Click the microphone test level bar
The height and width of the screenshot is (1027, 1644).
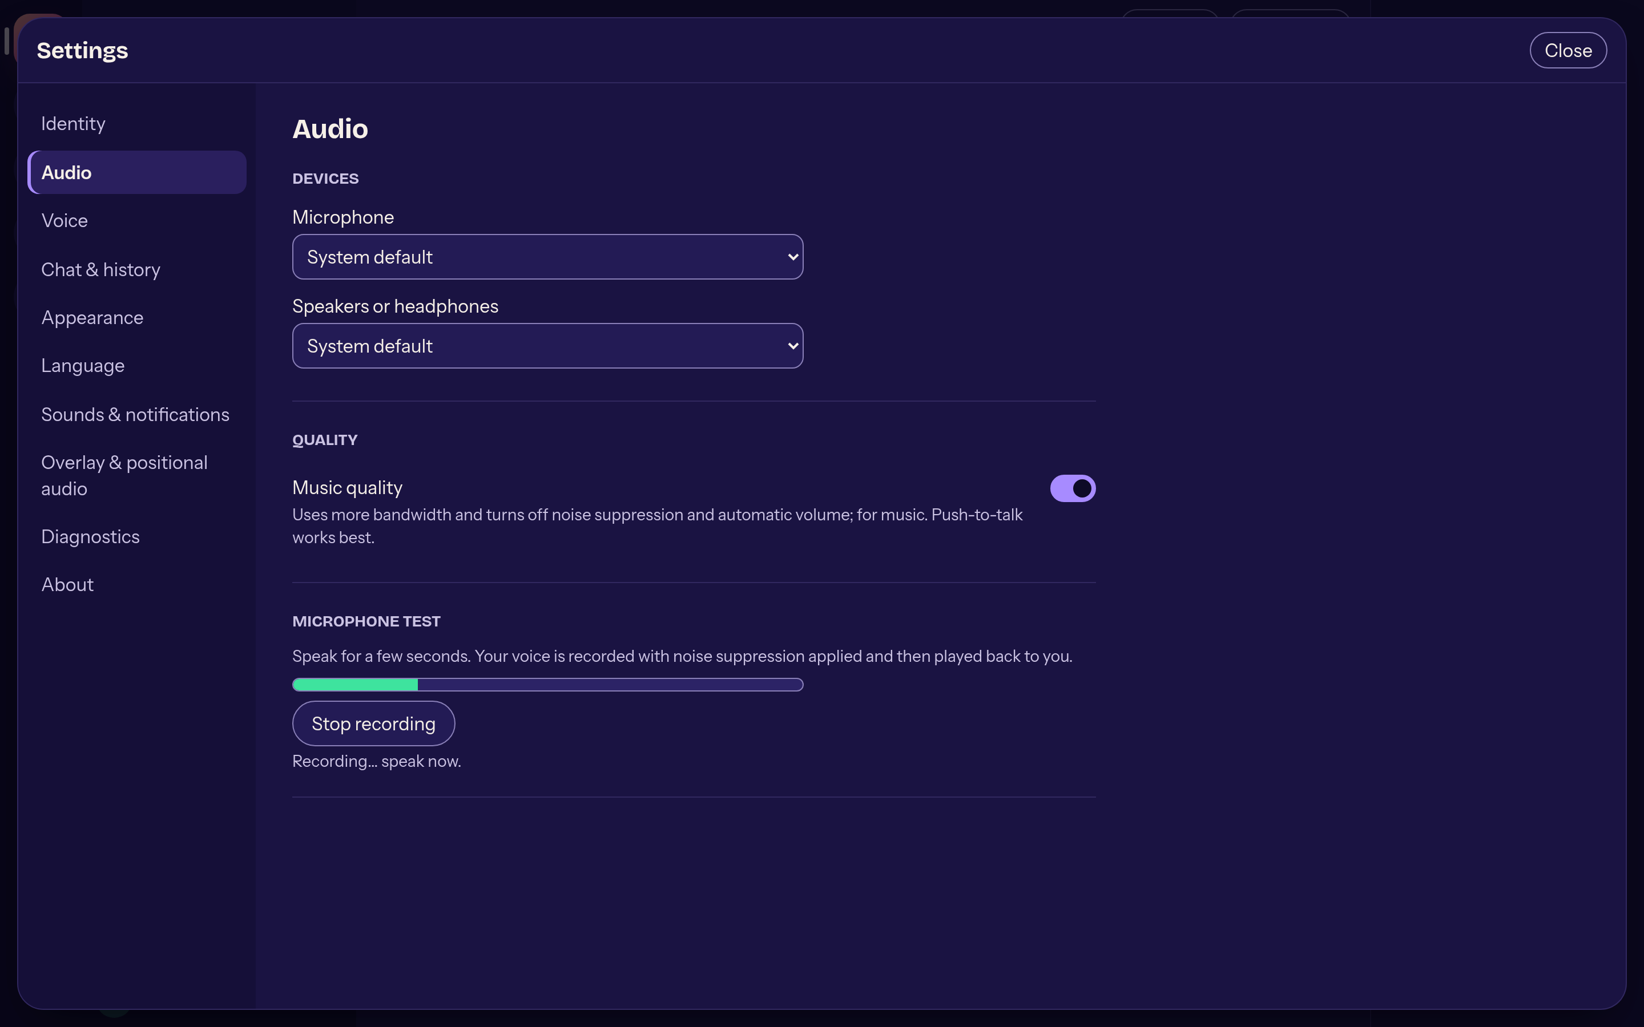(547, 685)
